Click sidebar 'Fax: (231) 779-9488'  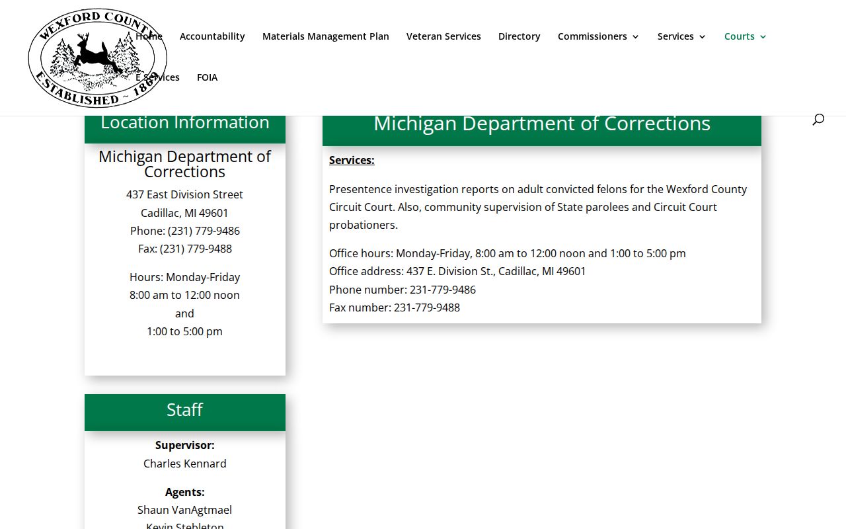185,249
